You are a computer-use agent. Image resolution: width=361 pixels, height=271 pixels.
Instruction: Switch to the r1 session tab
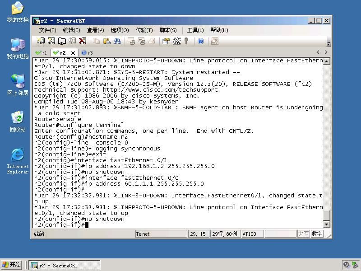pyautogui.click(x=41, y=53)
